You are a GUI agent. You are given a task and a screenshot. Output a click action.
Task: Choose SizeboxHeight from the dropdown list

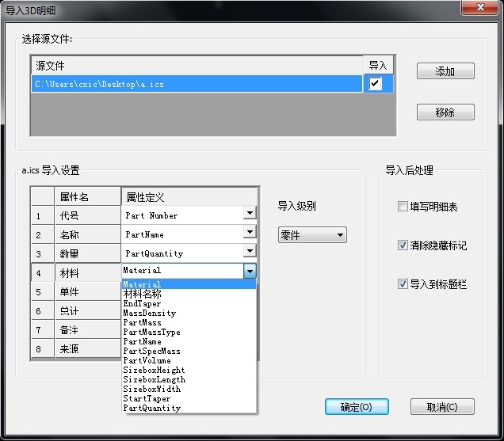189,370
